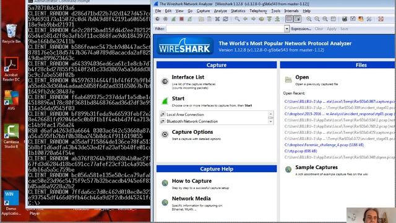Zoom out packet text

coord(317,19)
